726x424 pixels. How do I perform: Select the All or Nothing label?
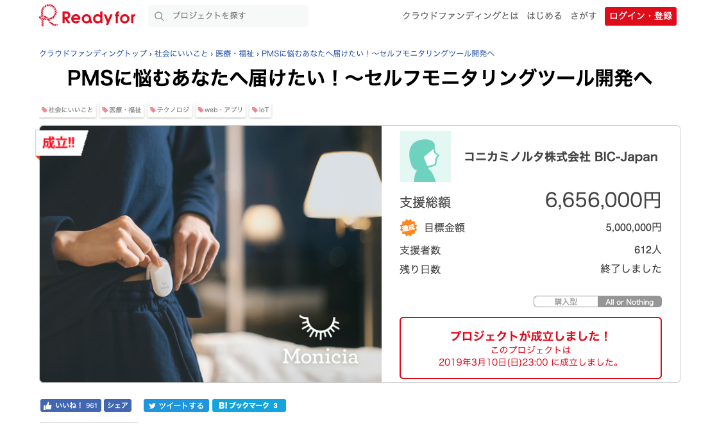tap(629, 301)
